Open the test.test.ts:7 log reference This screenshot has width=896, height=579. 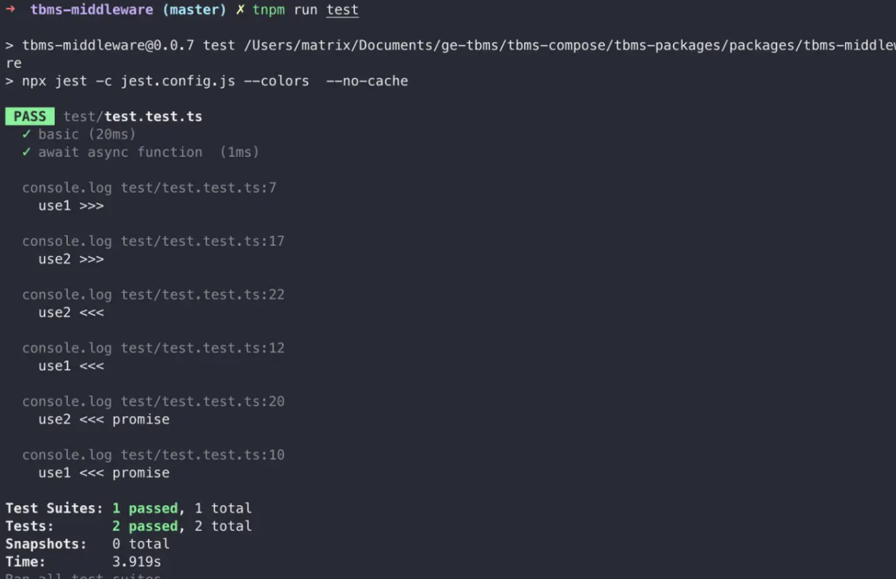coord(198,187)
